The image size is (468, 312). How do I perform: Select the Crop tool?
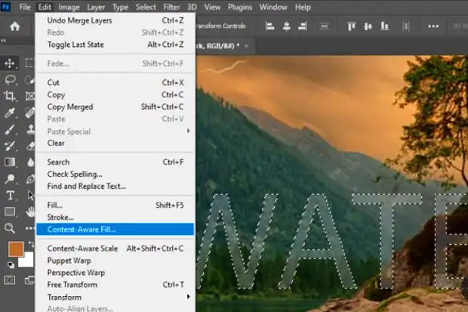click(11, 96)
